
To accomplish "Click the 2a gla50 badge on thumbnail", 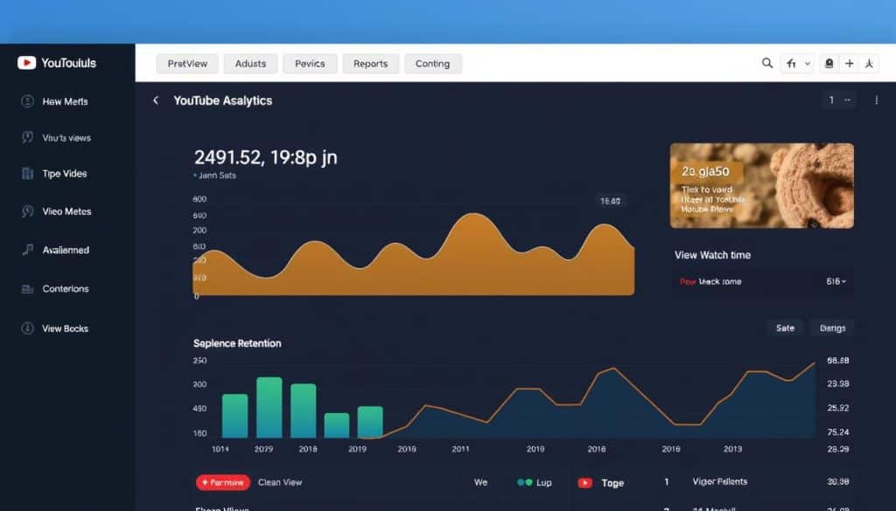I will (706, 172).
